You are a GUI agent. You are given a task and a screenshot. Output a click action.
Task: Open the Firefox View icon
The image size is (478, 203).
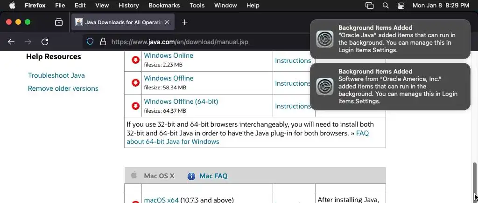[x=58, y=22]
